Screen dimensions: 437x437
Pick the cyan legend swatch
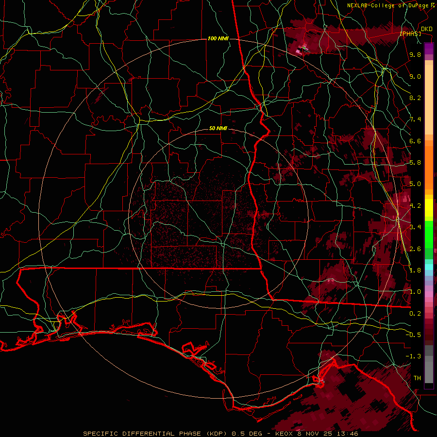[x=429, y=267]
